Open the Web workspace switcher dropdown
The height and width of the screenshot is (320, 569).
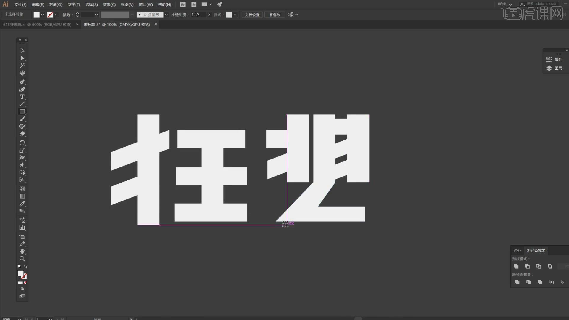[x=510, y=4]
